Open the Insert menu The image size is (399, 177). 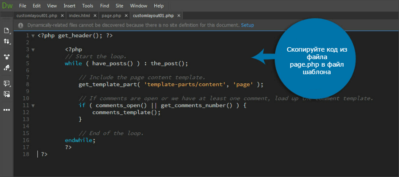pos(69,6)
